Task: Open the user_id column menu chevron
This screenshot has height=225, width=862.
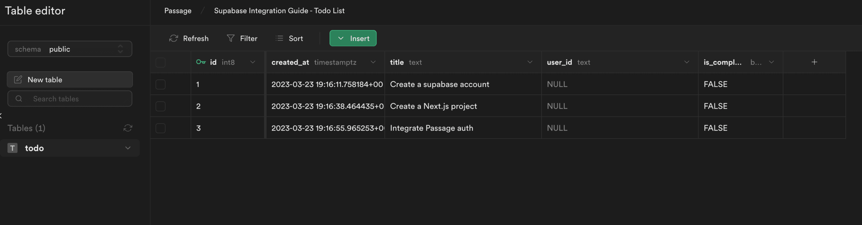Action: coord(686,62)
